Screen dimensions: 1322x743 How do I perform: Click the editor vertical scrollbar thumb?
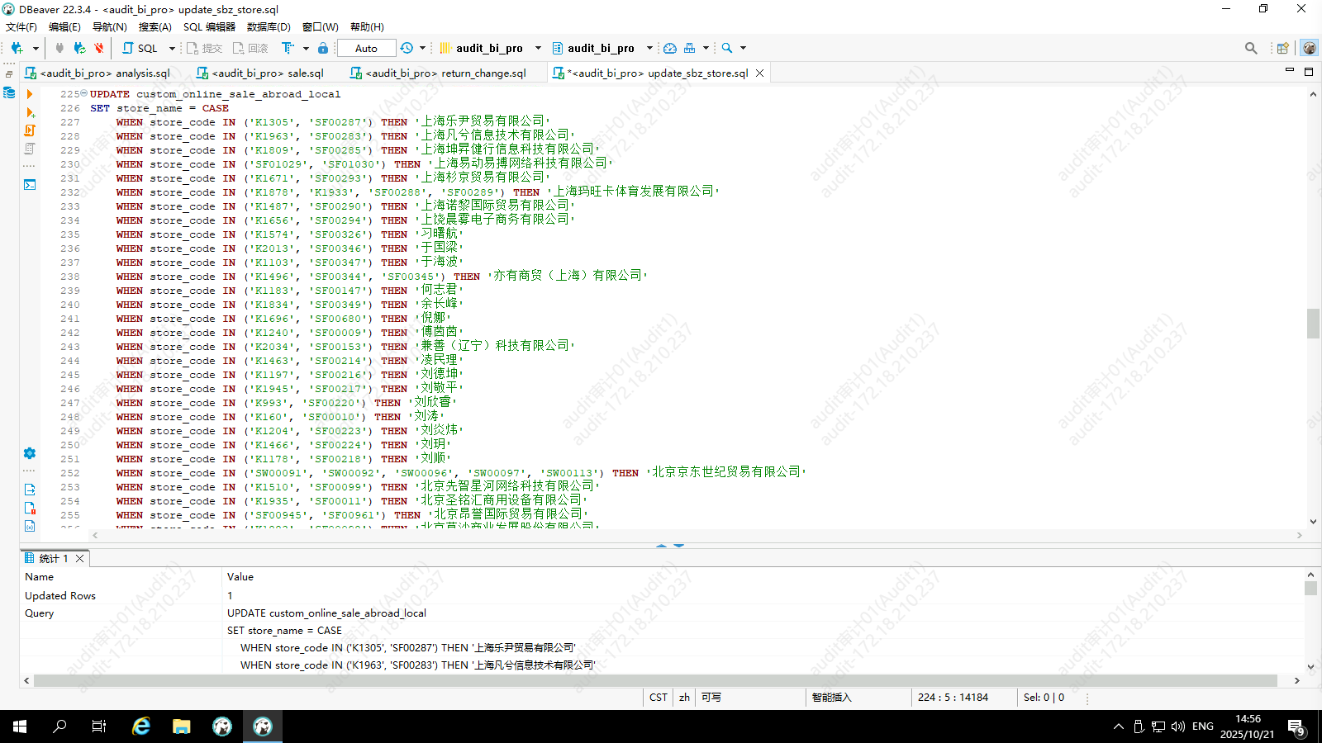coord(1313,324)
